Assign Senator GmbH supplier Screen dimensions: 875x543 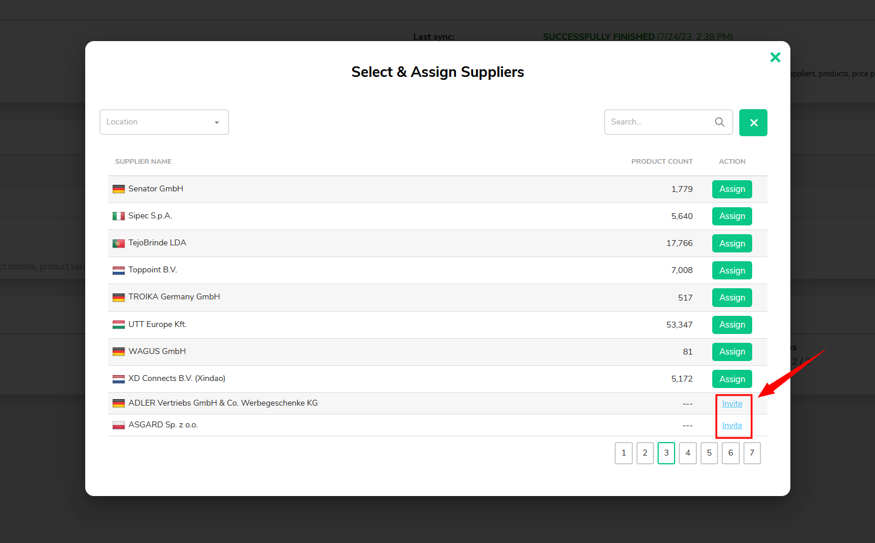click(732, 189)
